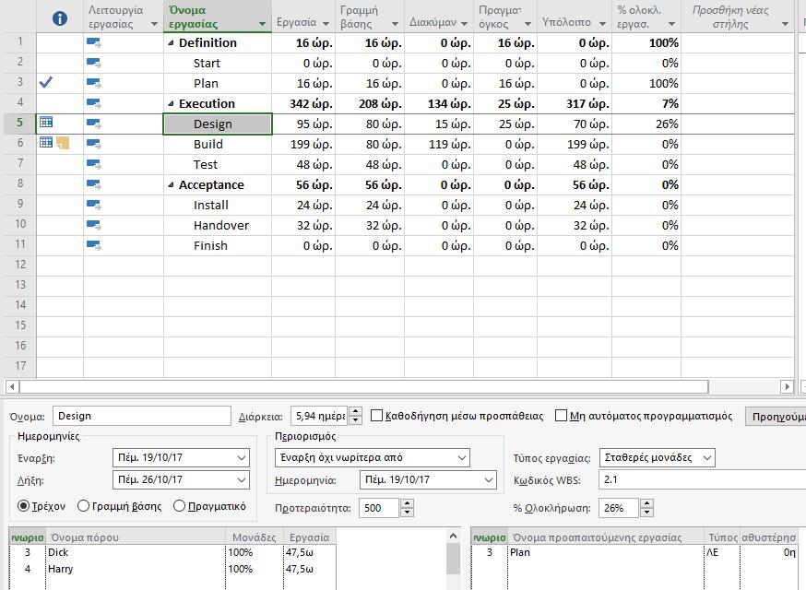
Task: Select the Πραγματικό radio button
Action: pyautogui.click(x=179, y=506)
